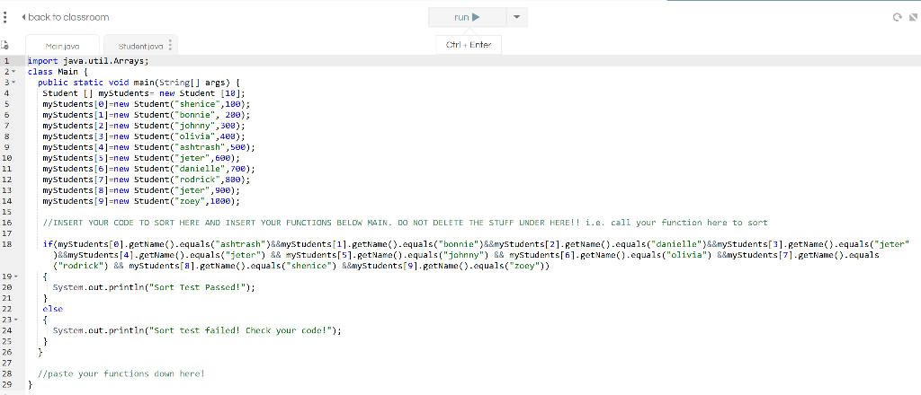
Task: Click the 'Sort Test Passed!' println line
Action: (x=155, y=287)
